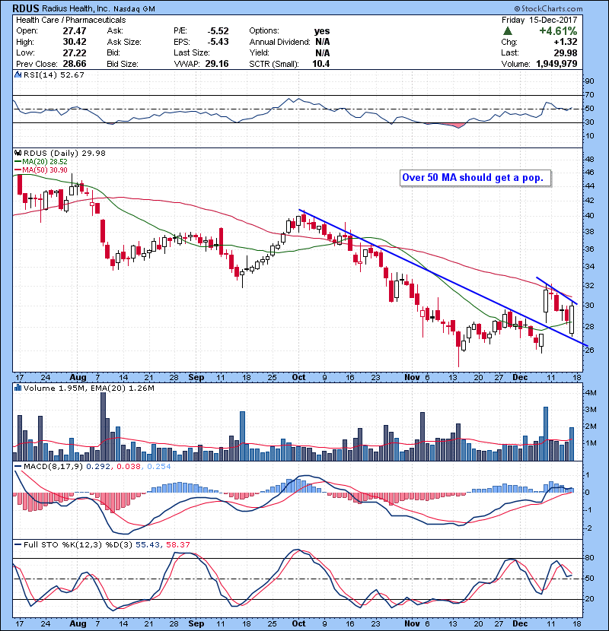Open the StockCharts.com copyright link
The image size is (609, 631).
[549, 8]
